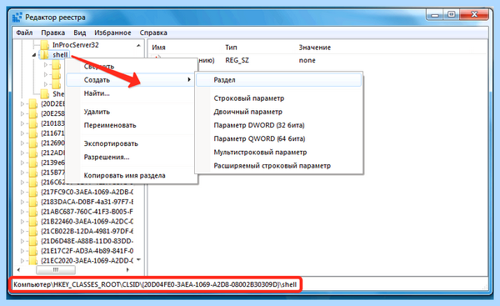The height and width of the screenshot is (306, 500).
Task: Choose Параметр QWORD (64 бита)
Action: [x=259, y=138]
